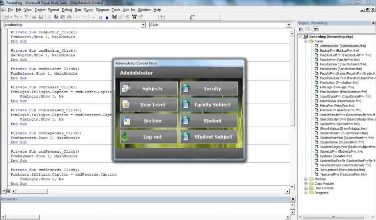Click the Faculty Subject button
Image resolution: width=376 pixels, height=220 pixels.
pyautogui.click(x=209, y=105)
